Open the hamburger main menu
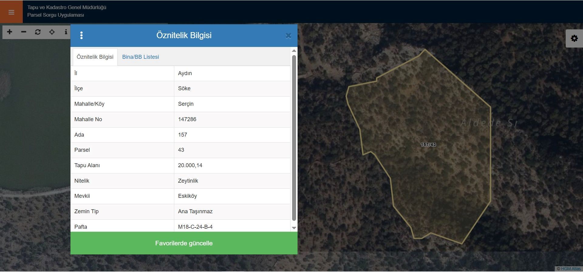 [x=11, y=12]
